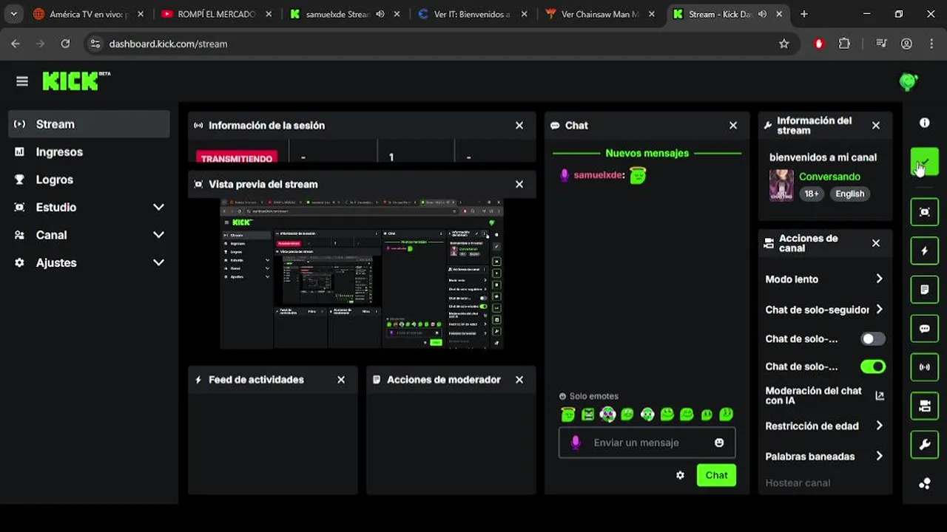Close the Acciones de canal panel

(x=876, y=243)
